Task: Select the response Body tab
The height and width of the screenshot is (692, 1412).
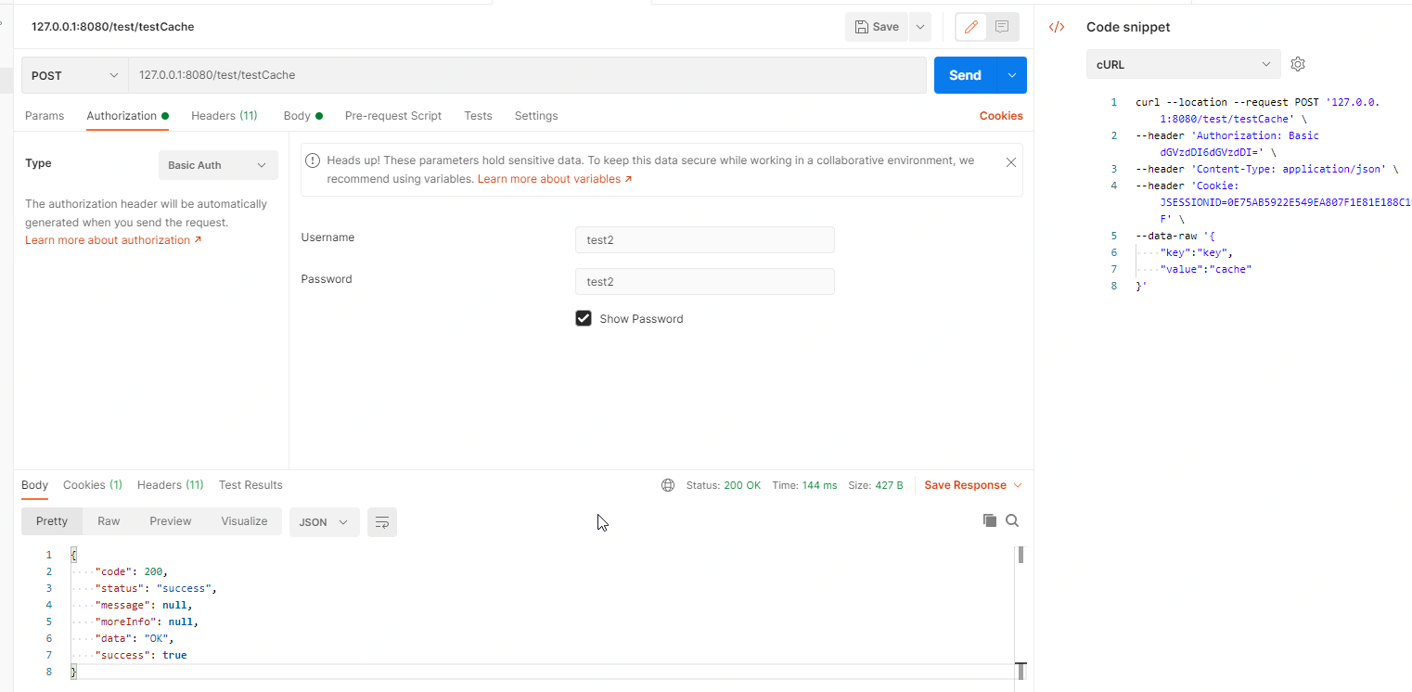Action: click(35, 485)
